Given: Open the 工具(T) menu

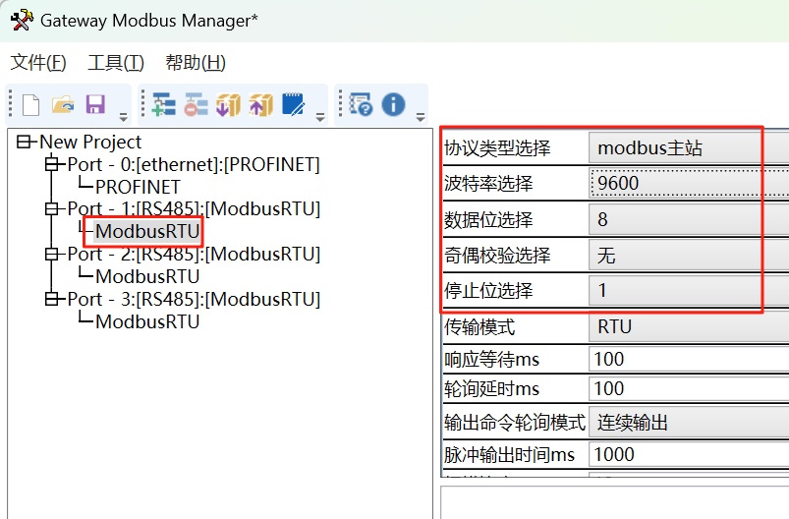Looking at the screenshot, I should (116, 63).
